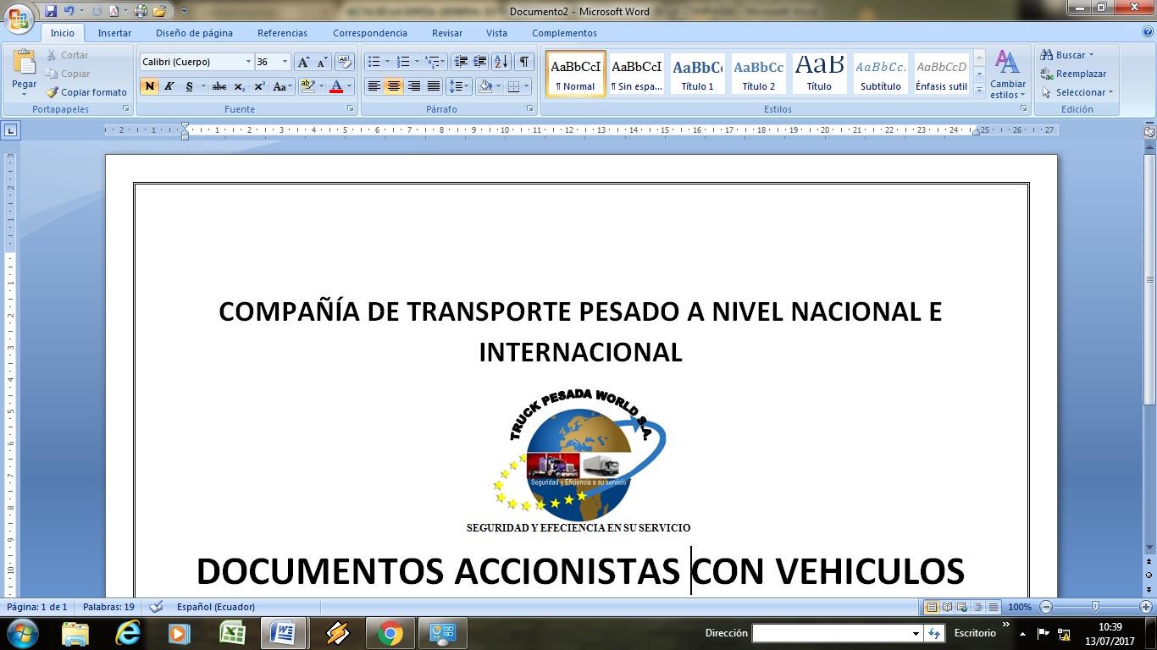This screenshot has height=650, width=1157.
Task: Apply the Título 1 style
Action: click(697, 74)
